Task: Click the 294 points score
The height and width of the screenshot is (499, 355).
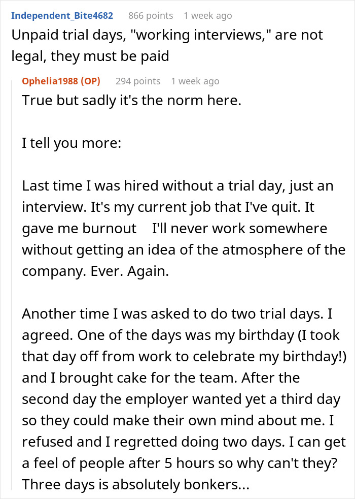Action: pyautogui.click(x=138, y=81)
